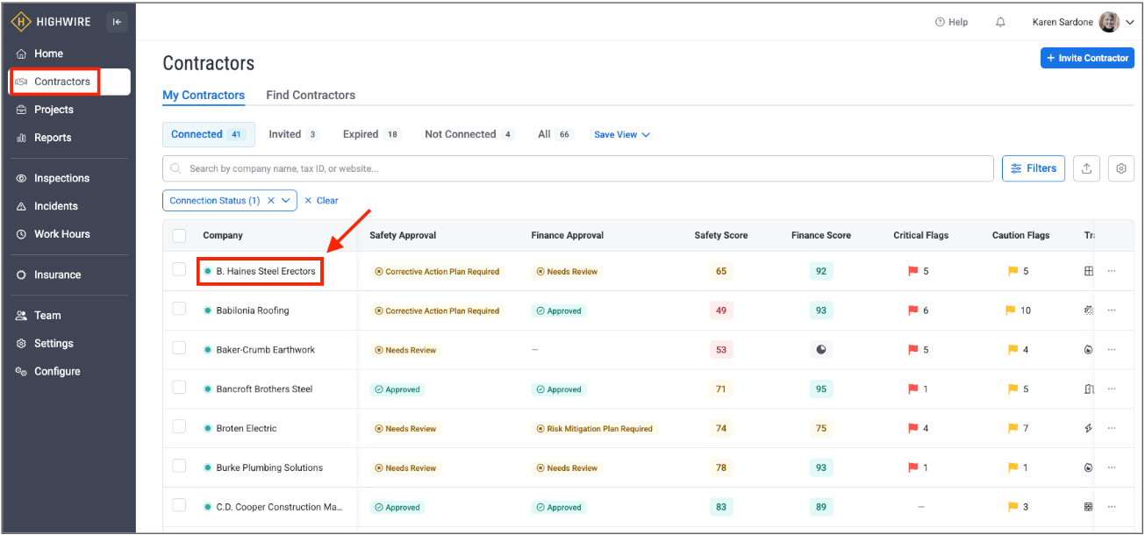The height and width of the screenshot is (535, 1145).
Task: Remove the Connection Status filter with X
Action: (x=271, y=201)
